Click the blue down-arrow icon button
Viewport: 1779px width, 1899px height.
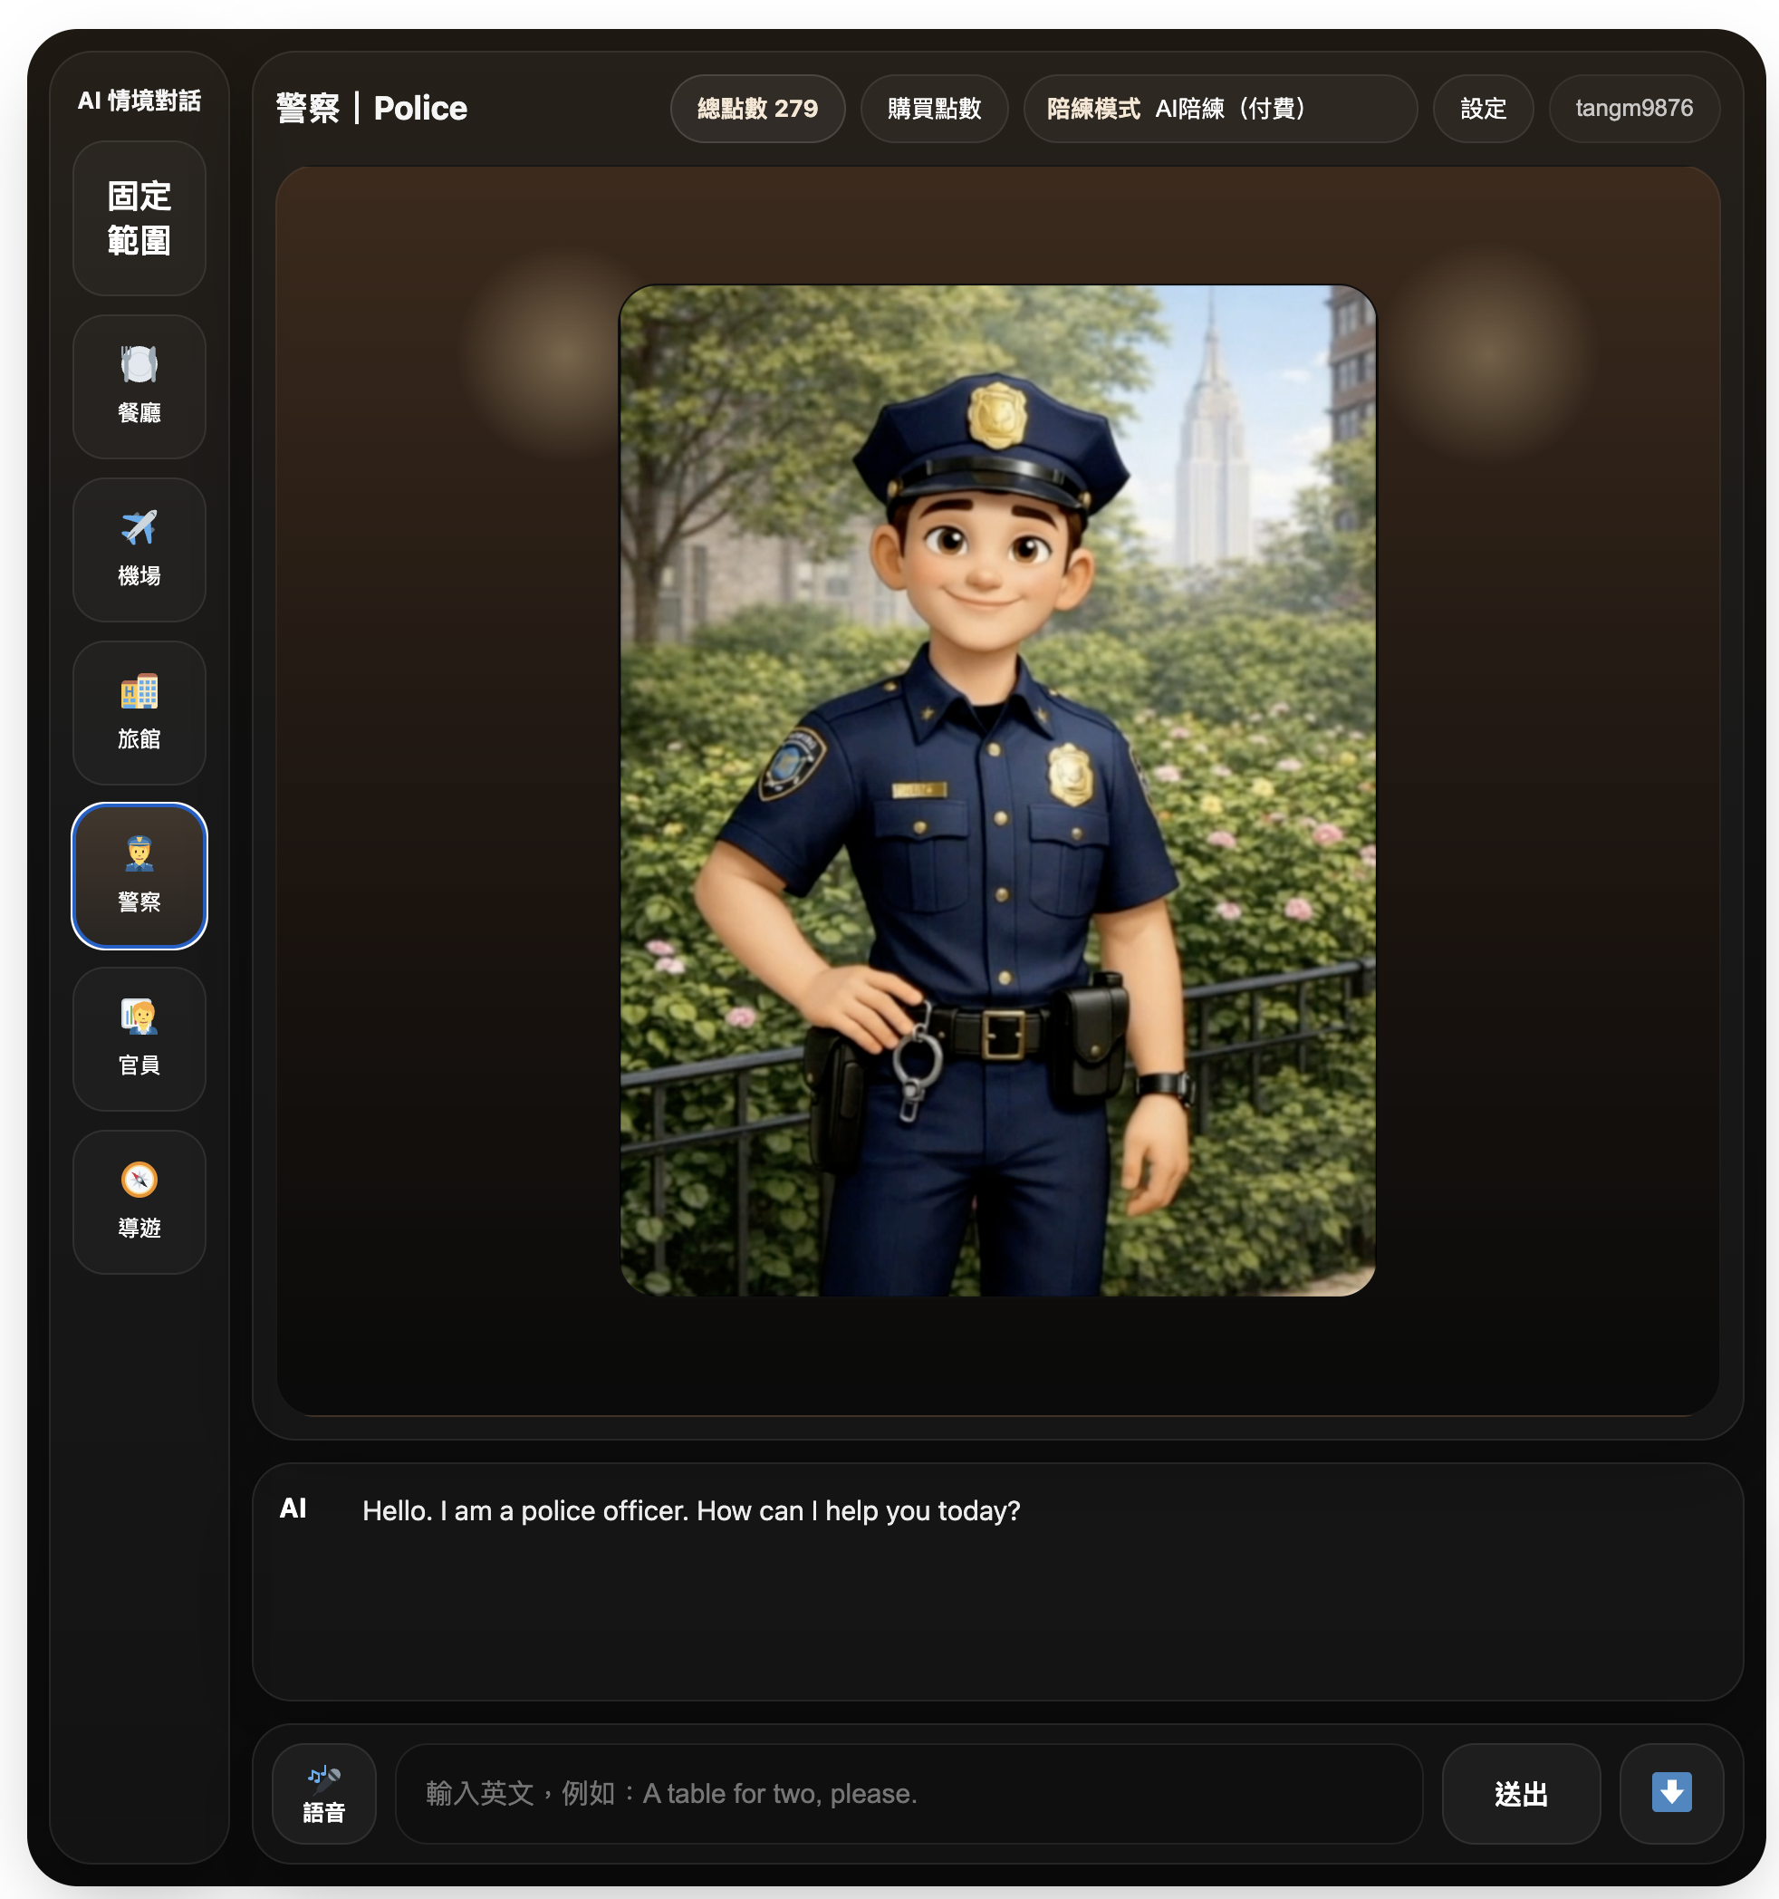tap(1671, 1793)
